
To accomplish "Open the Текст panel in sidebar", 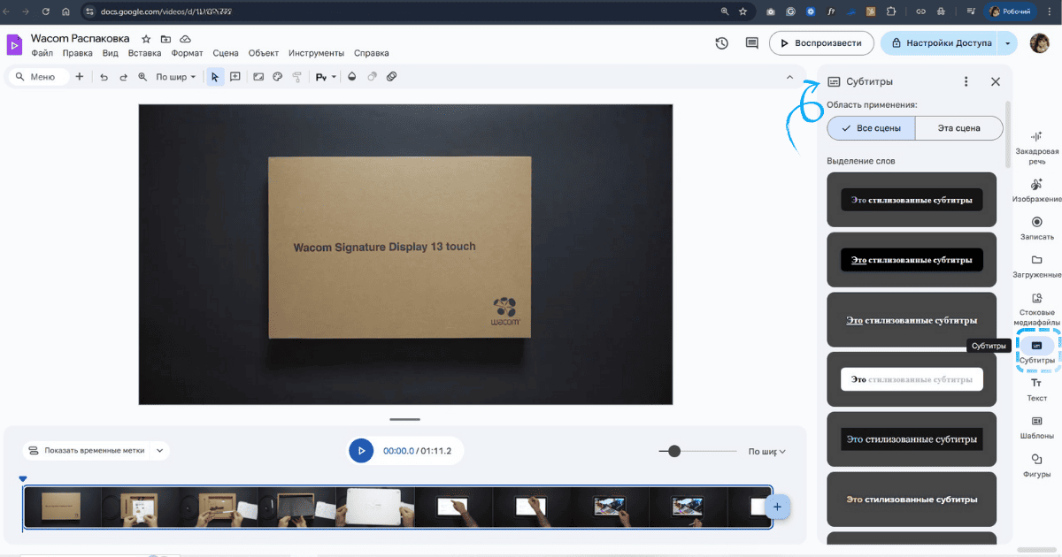I will [1035, 385].
